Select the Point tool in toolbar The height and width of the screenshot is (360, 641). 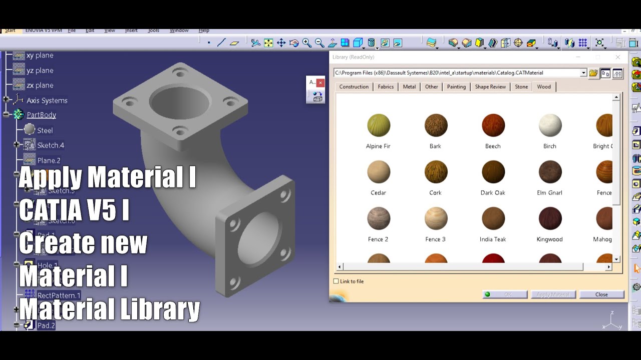click(x=209, y=43)
